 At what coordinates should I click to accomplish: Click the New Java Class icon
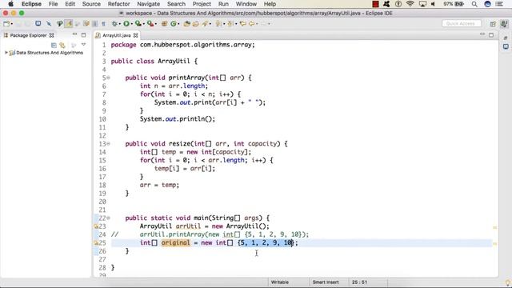click(174, 23)
